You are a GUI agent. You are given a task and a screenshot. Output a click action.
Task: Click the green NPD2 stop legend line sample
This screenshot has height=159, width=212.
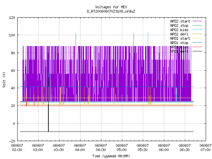(197, 25)
